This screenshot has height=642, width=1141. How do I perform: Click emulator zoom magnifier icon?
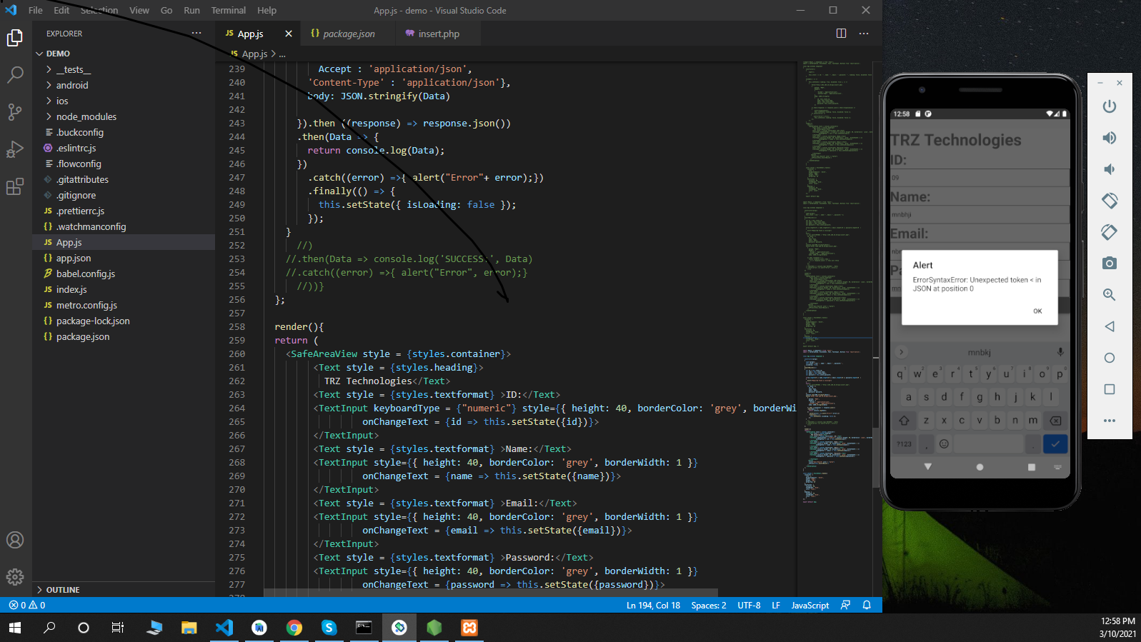coord(1110,295)
